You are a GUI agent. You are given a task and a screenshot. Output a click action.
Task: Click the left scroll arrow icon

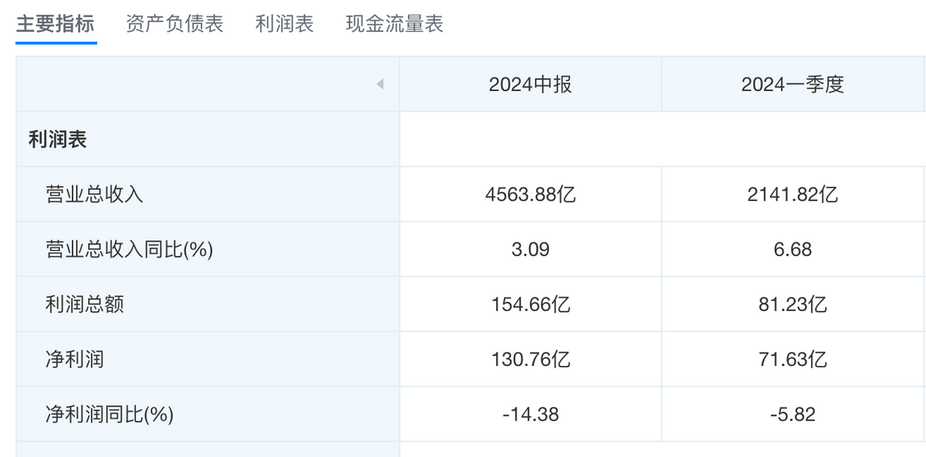[380, 84]
